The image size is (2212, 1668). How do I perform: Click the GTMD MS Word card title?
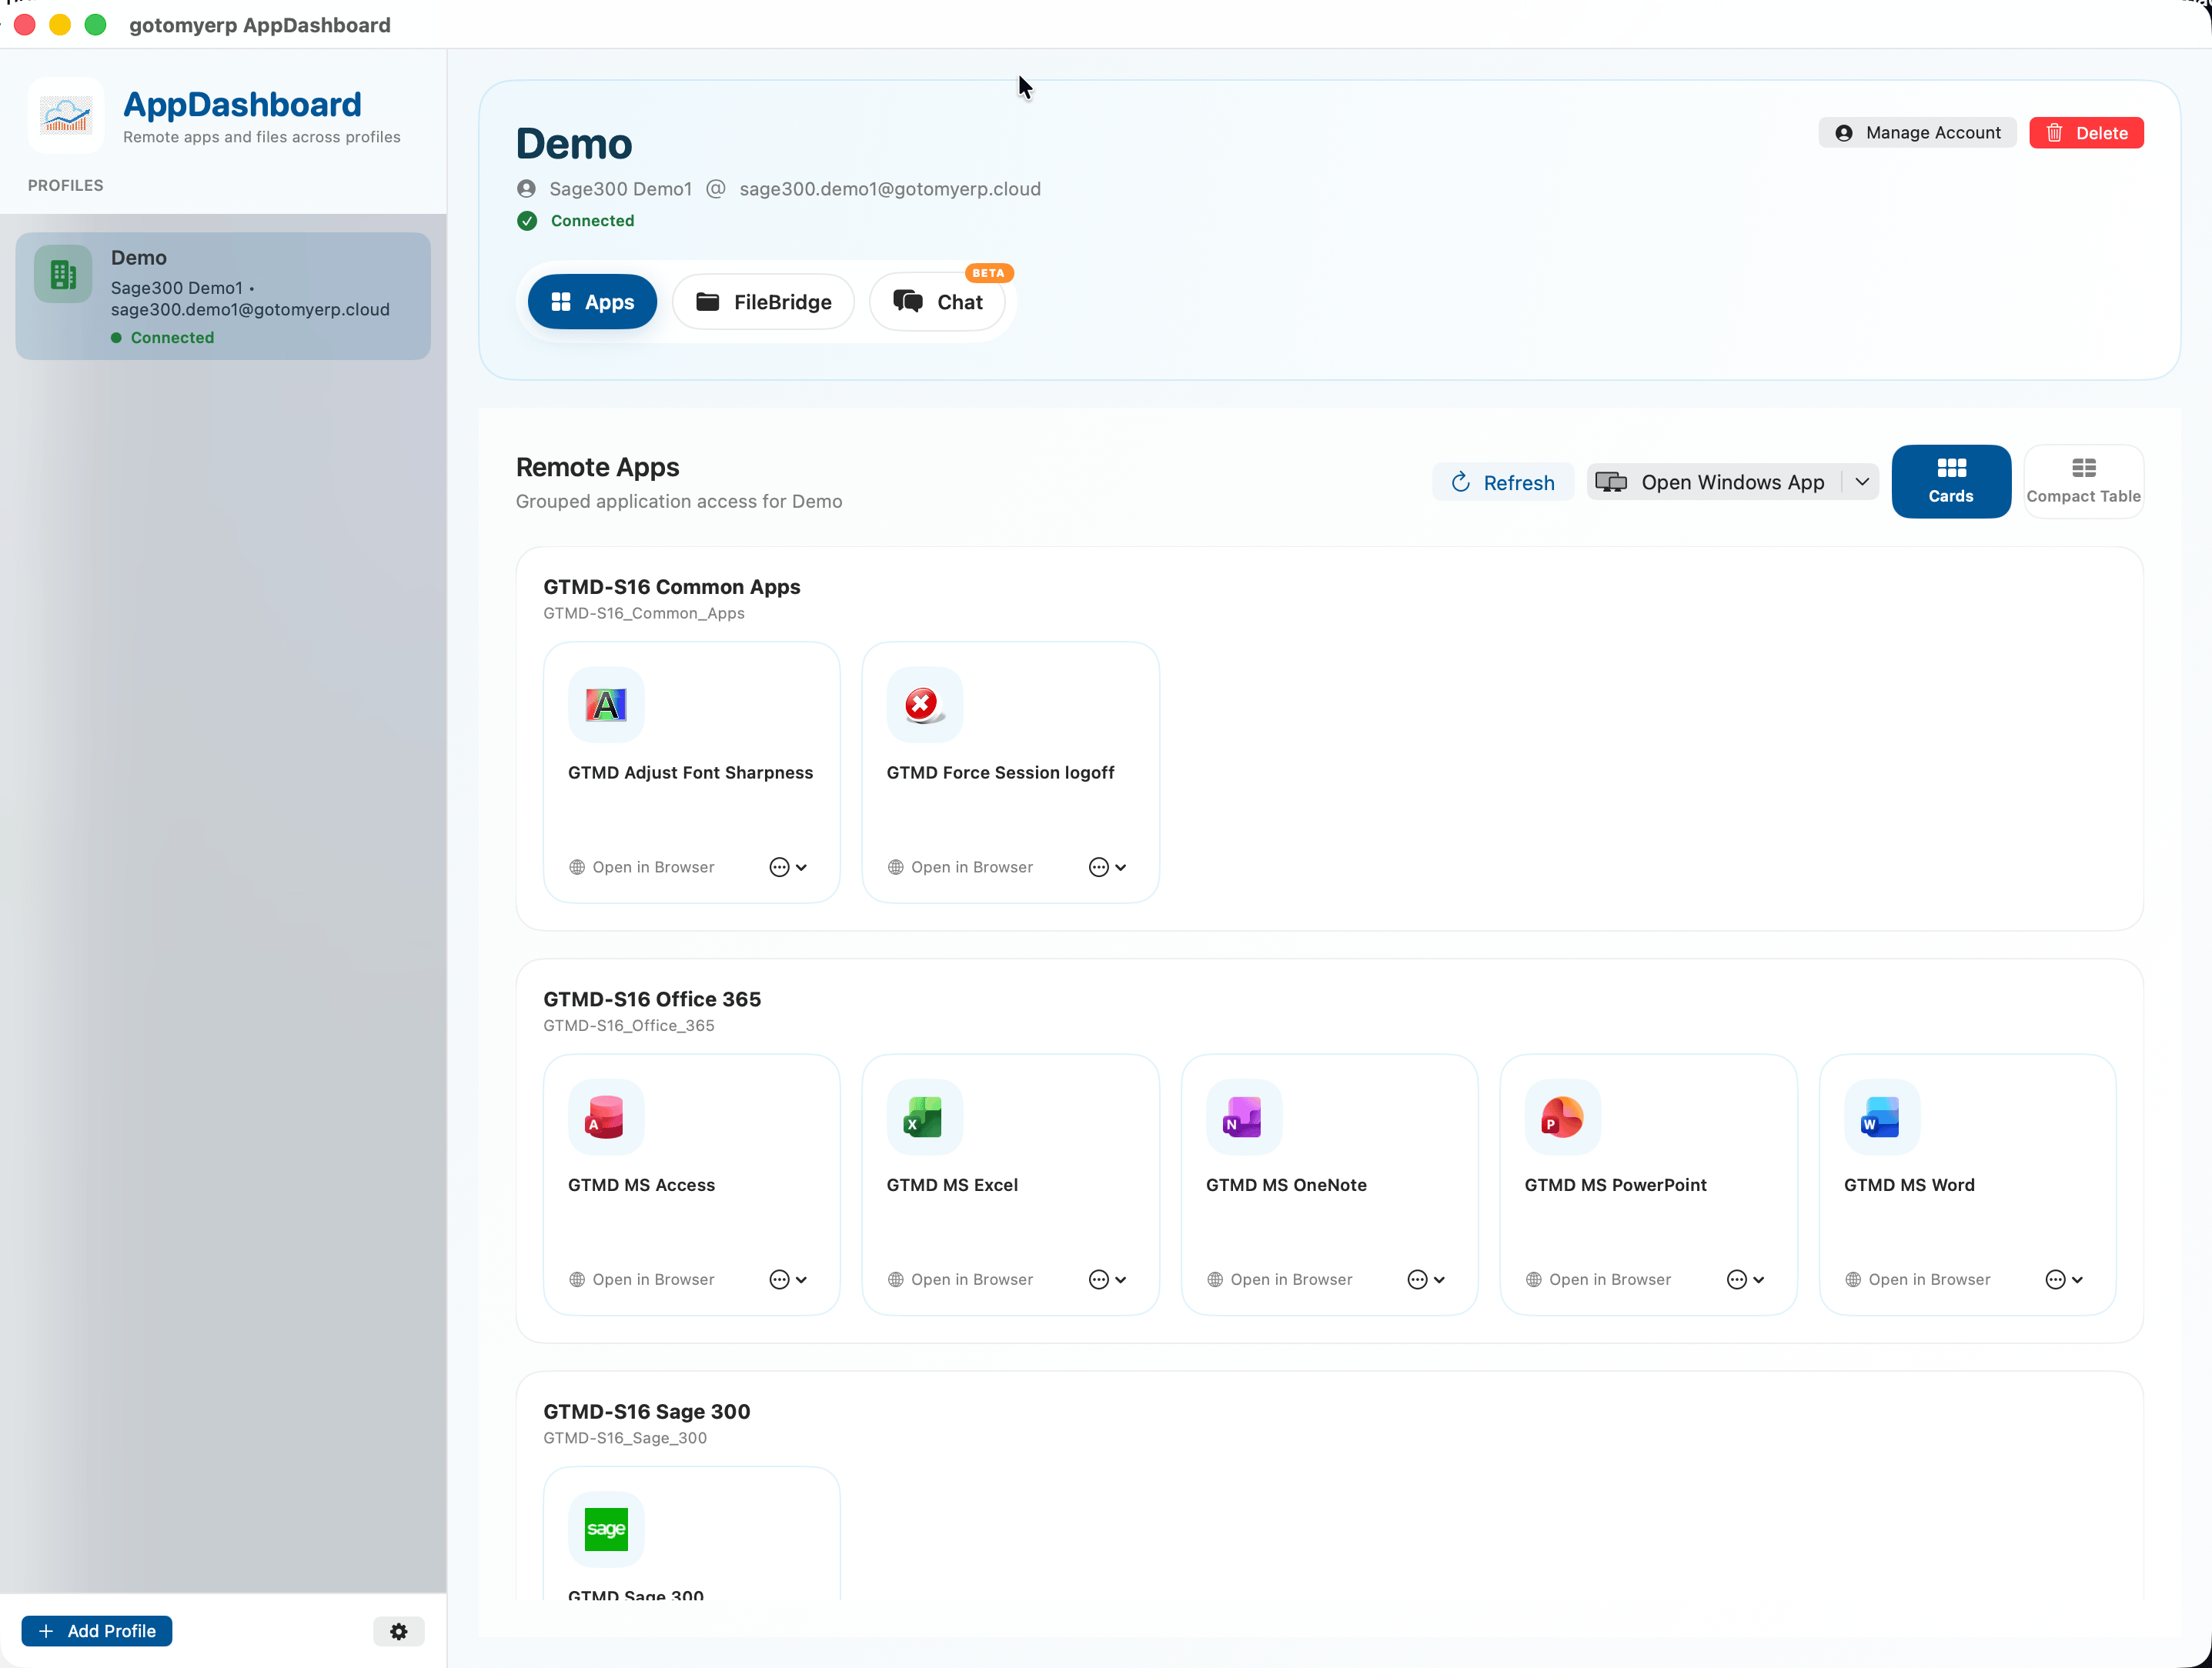coord(1909,1186)
